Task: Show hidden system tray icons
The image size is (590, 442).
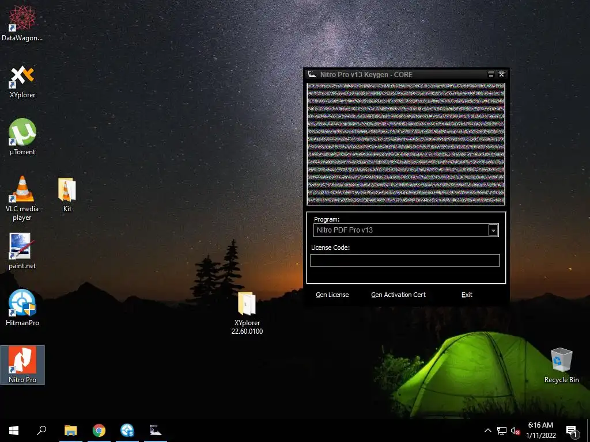Action: coord(487,430)
